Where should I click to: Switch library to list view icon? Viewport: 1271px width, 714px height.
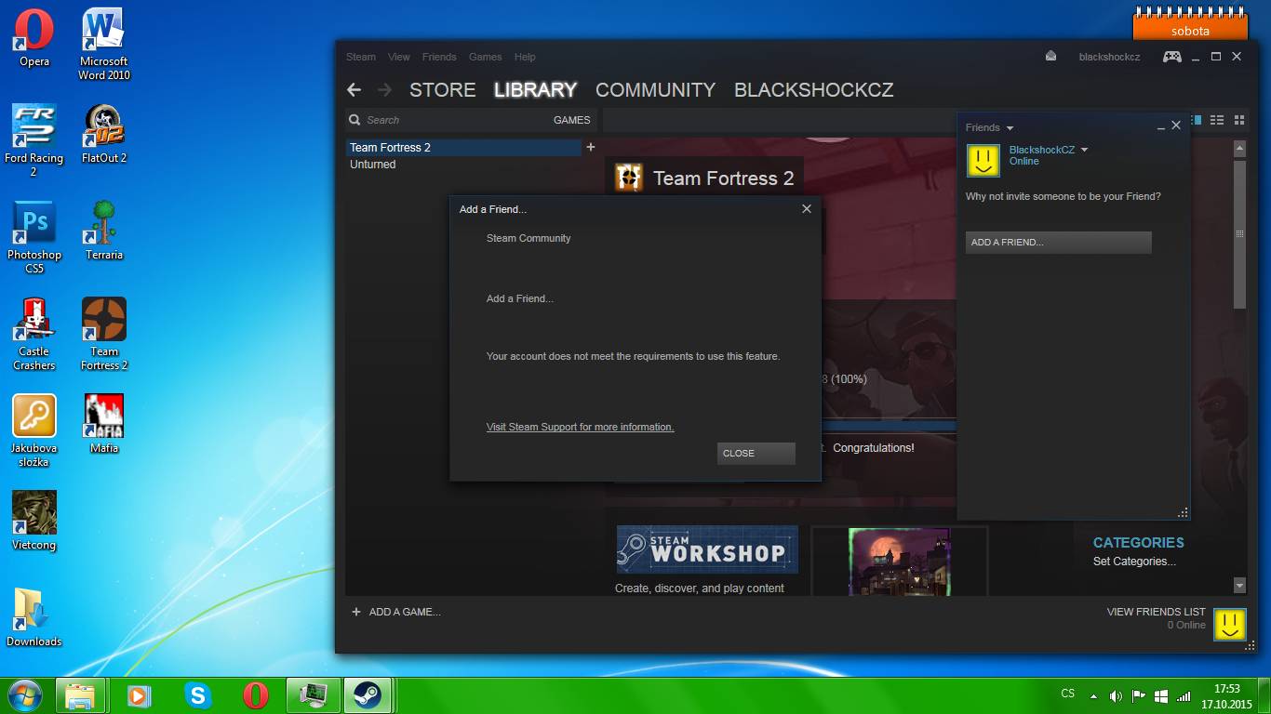point(1218,120)
